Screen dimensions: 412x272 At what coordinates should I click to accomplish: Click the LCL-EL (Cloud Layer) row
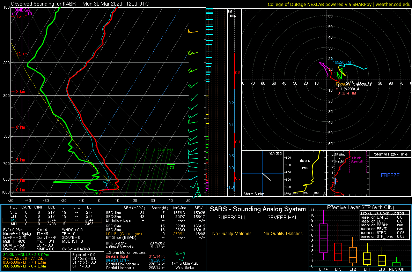[x=155, y=234]
